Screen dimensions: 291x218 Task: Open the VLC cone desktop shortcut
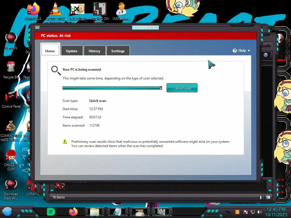click(x=55, y=12)
